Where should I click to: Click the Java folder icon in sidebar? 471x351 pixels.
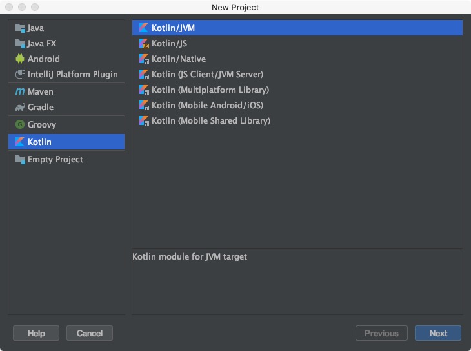pyautogui.click(x=20, y=28)
